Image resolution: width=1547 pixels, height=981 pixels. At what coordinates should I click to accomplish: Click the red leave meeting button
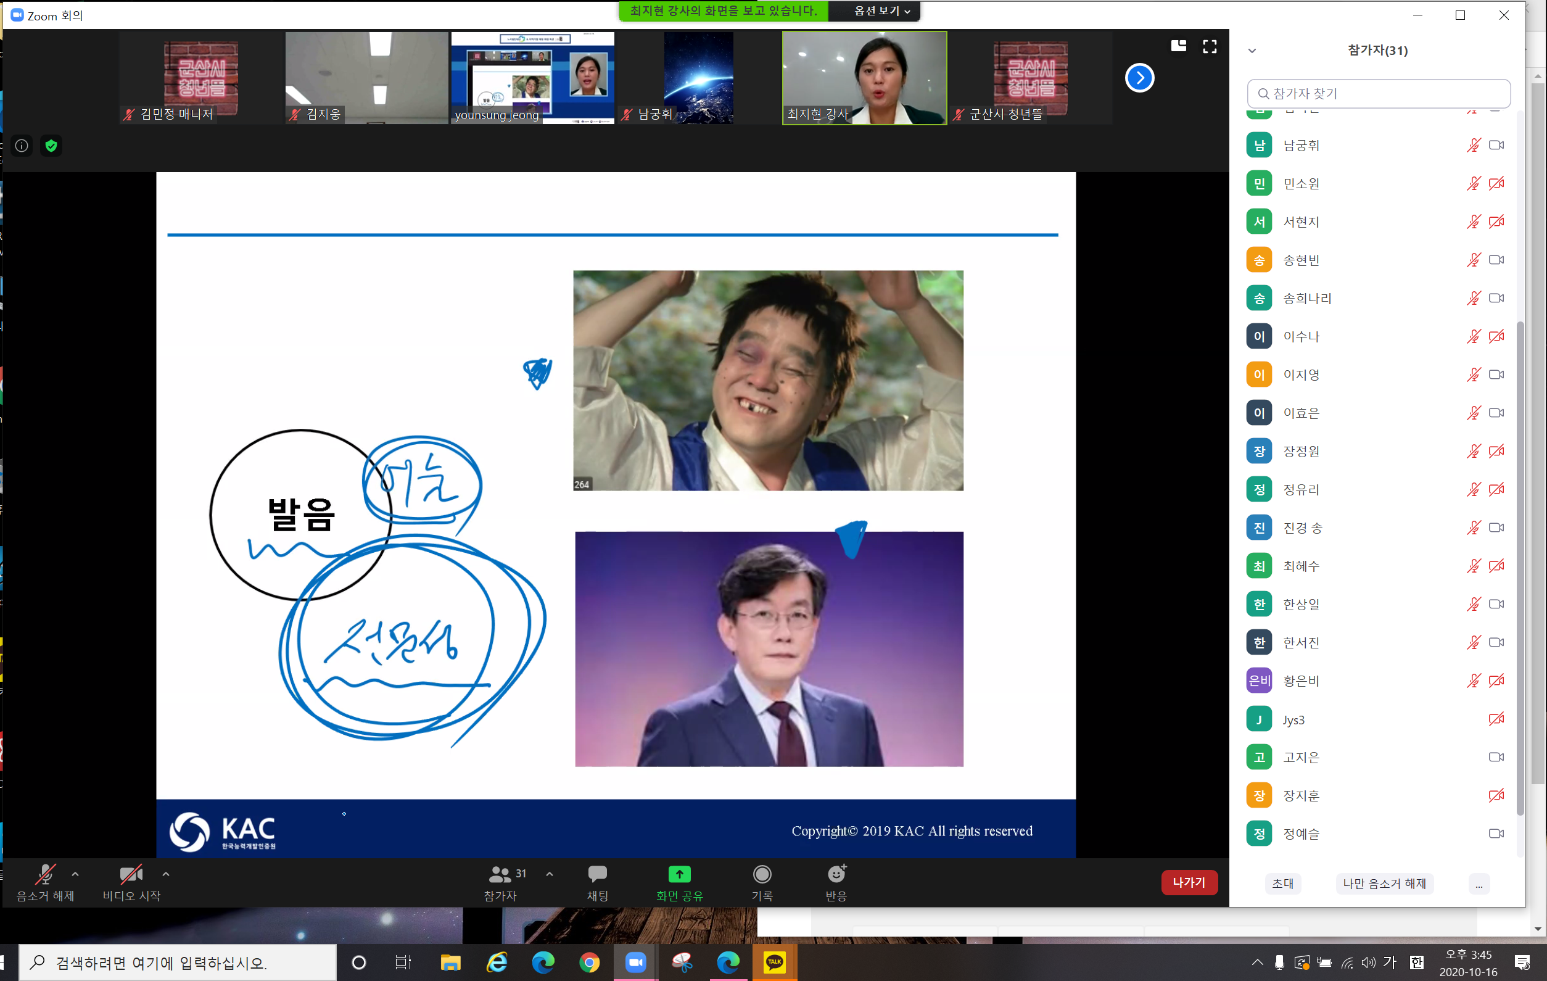pyautogui.click(x=1189, y=883)
